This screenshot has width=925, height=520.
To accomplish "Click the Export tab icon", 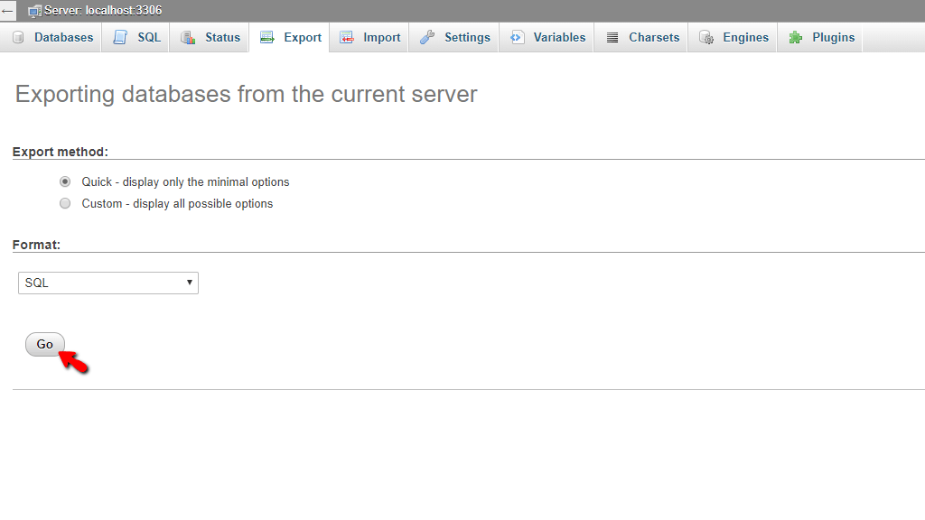I will pos(267,38).
